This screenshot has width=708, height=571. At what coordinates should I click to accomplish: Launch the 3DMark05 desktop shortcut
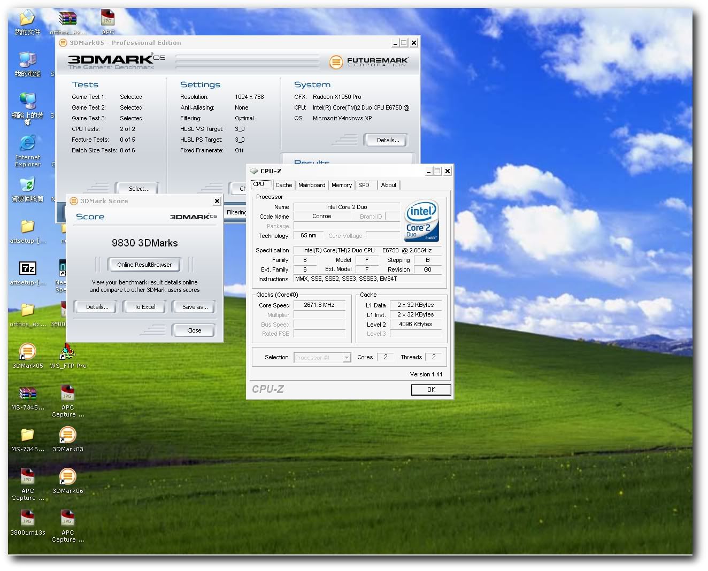27,351
